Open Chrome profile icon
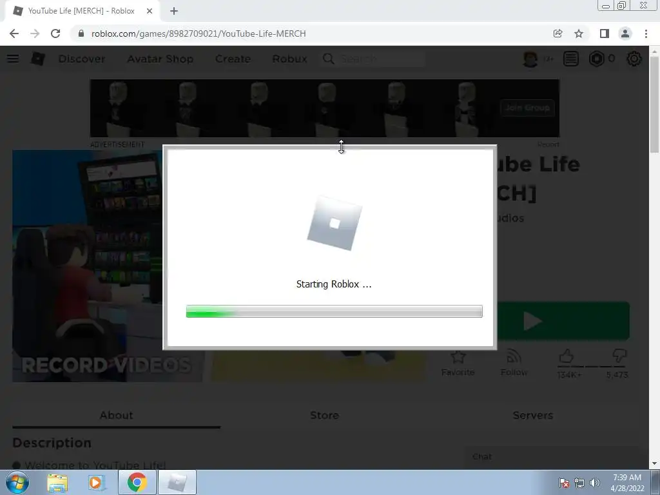Screen dimensions: 660x495 point(625,34)
